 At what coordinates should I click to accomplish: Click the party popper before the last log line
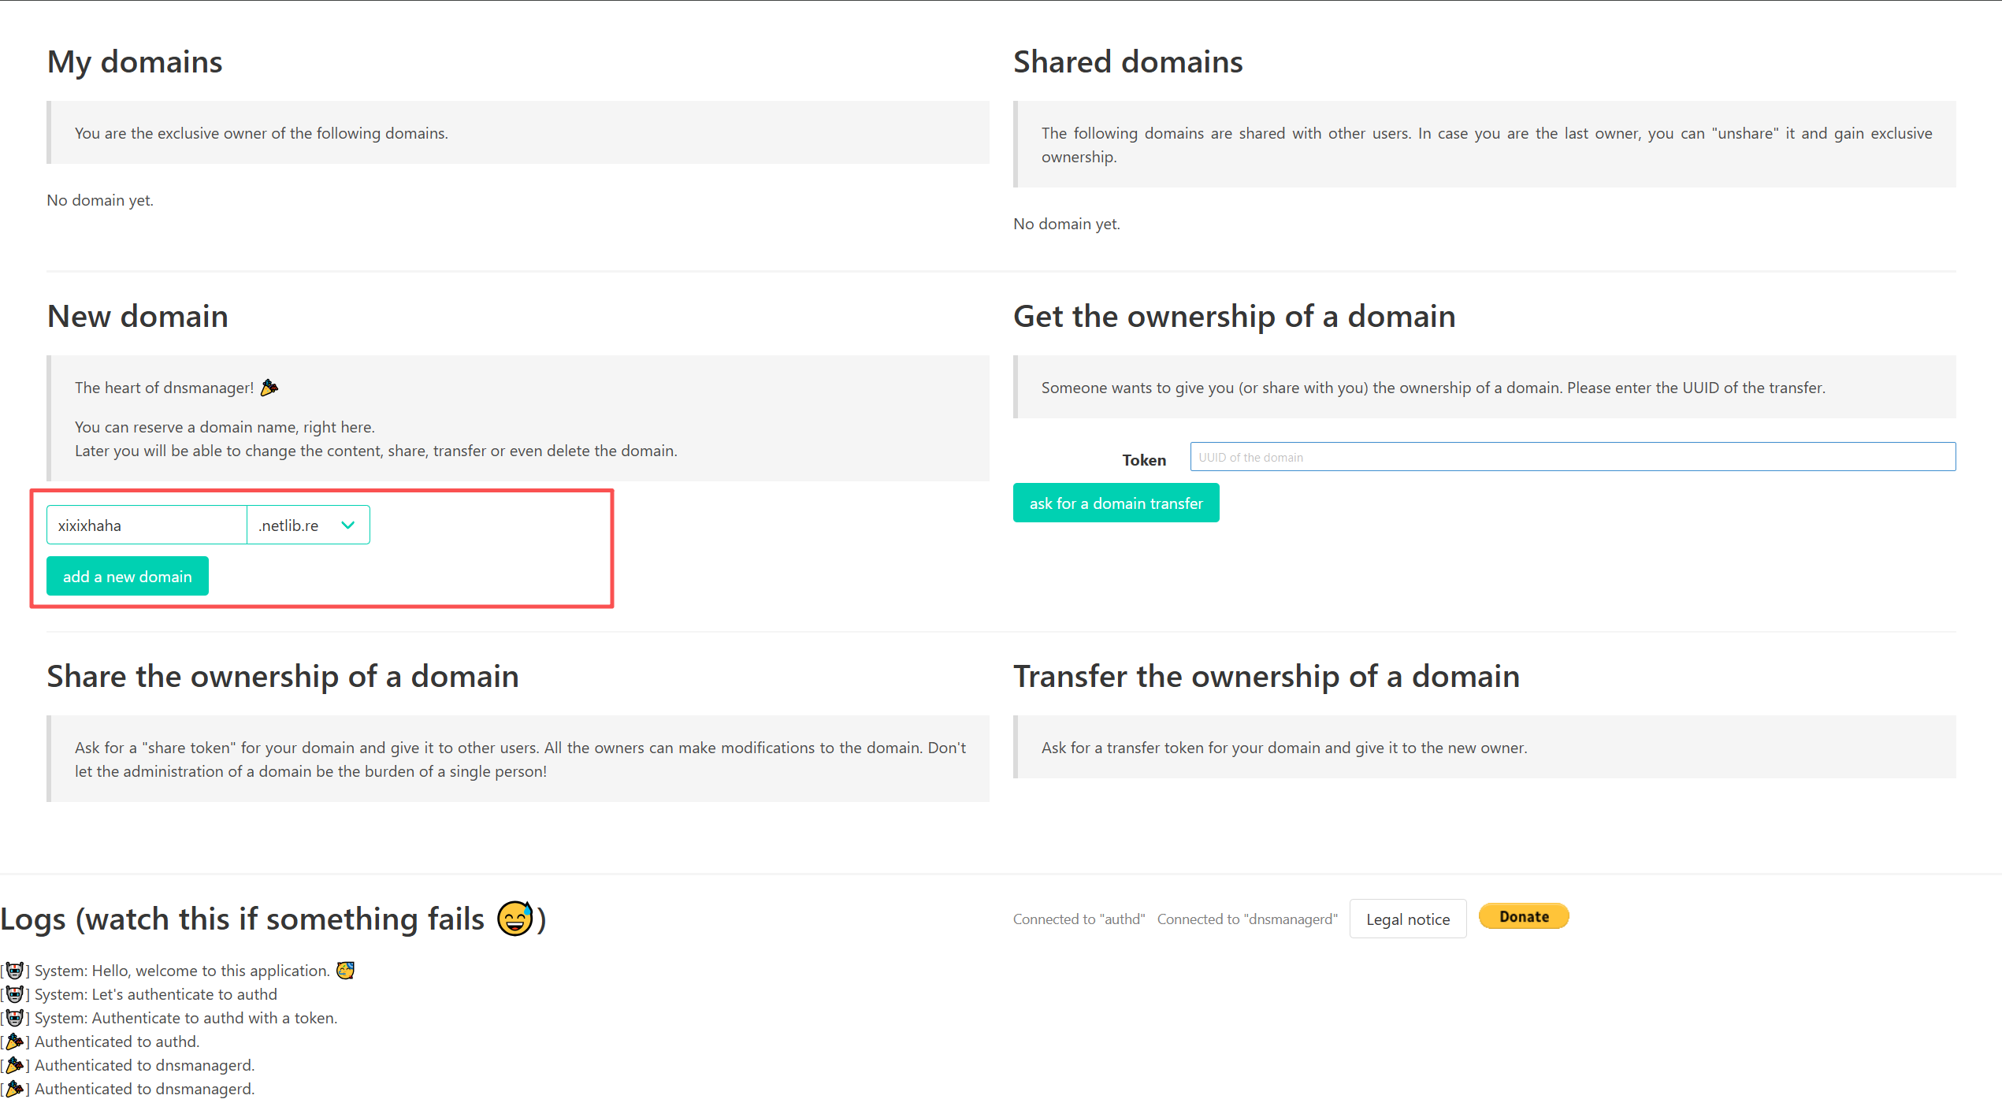click(x=15, y=1089)
